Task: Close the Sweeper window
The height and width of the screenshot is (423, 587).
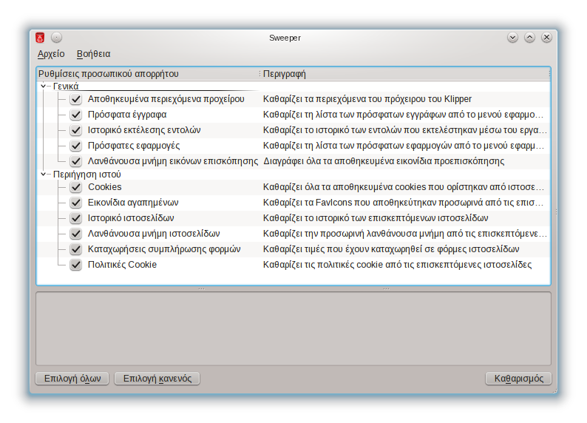Action: [546, 38]
